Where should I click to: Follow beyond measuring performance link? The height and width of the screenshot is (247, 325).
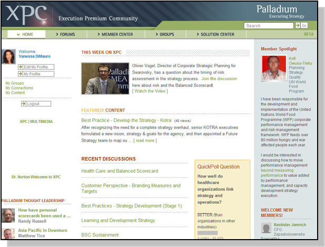coord(277,173)
